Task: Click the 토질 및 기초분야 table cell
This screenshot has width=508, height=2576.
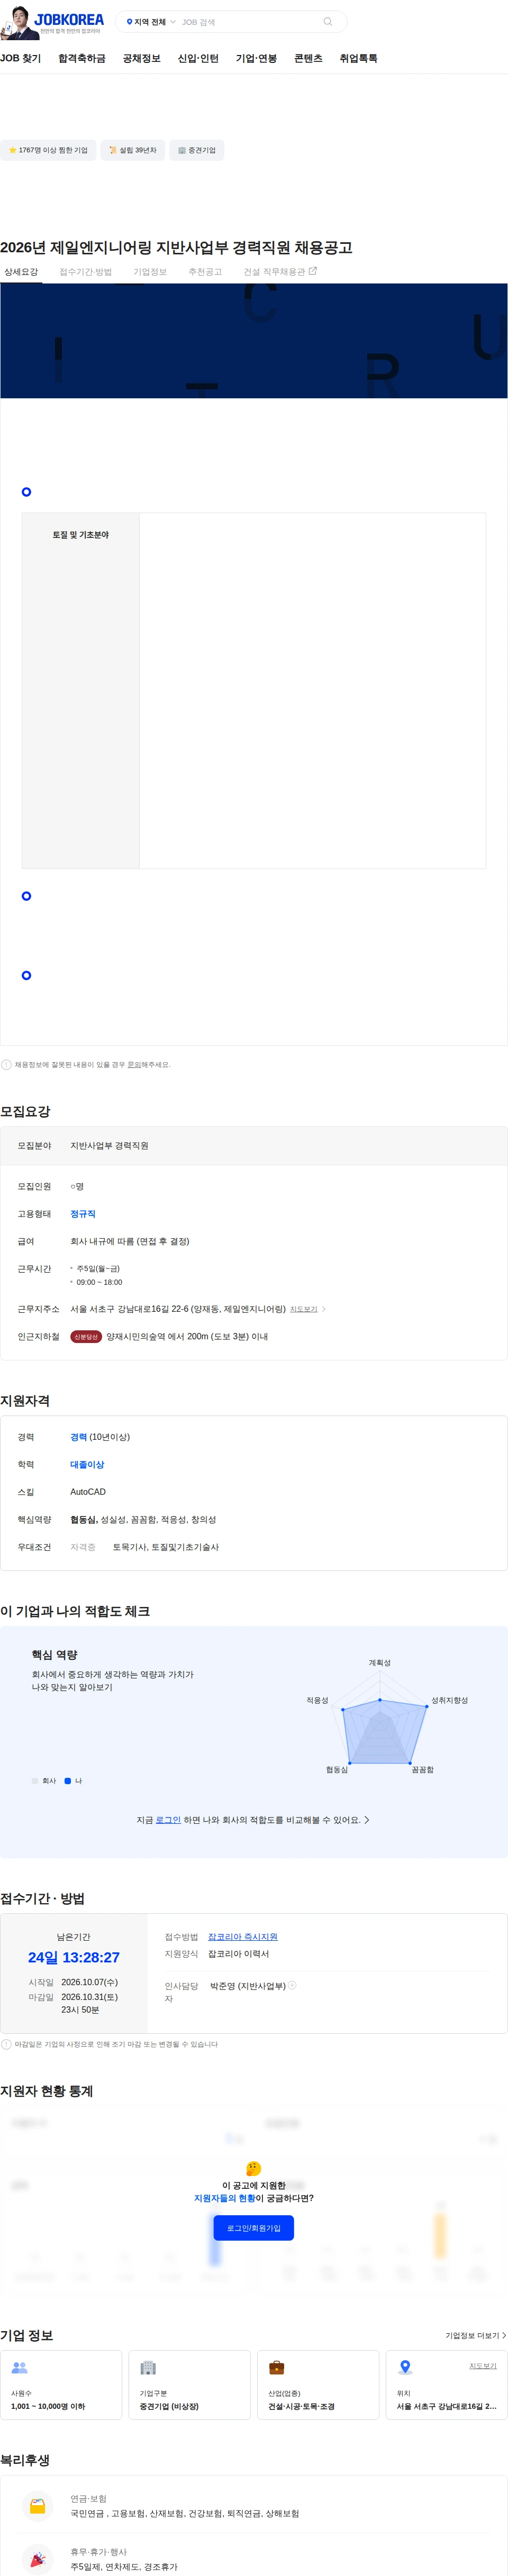Action: (81, 690)
